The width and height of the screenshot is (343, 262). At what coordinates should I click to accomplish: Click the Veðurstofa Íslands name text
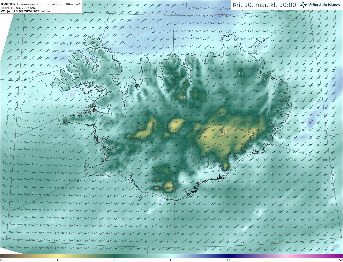[x=324, y=5]
